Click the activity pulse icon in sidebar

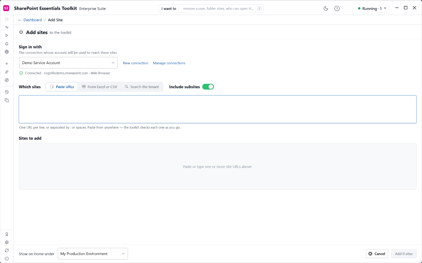[x=7, y=27]
